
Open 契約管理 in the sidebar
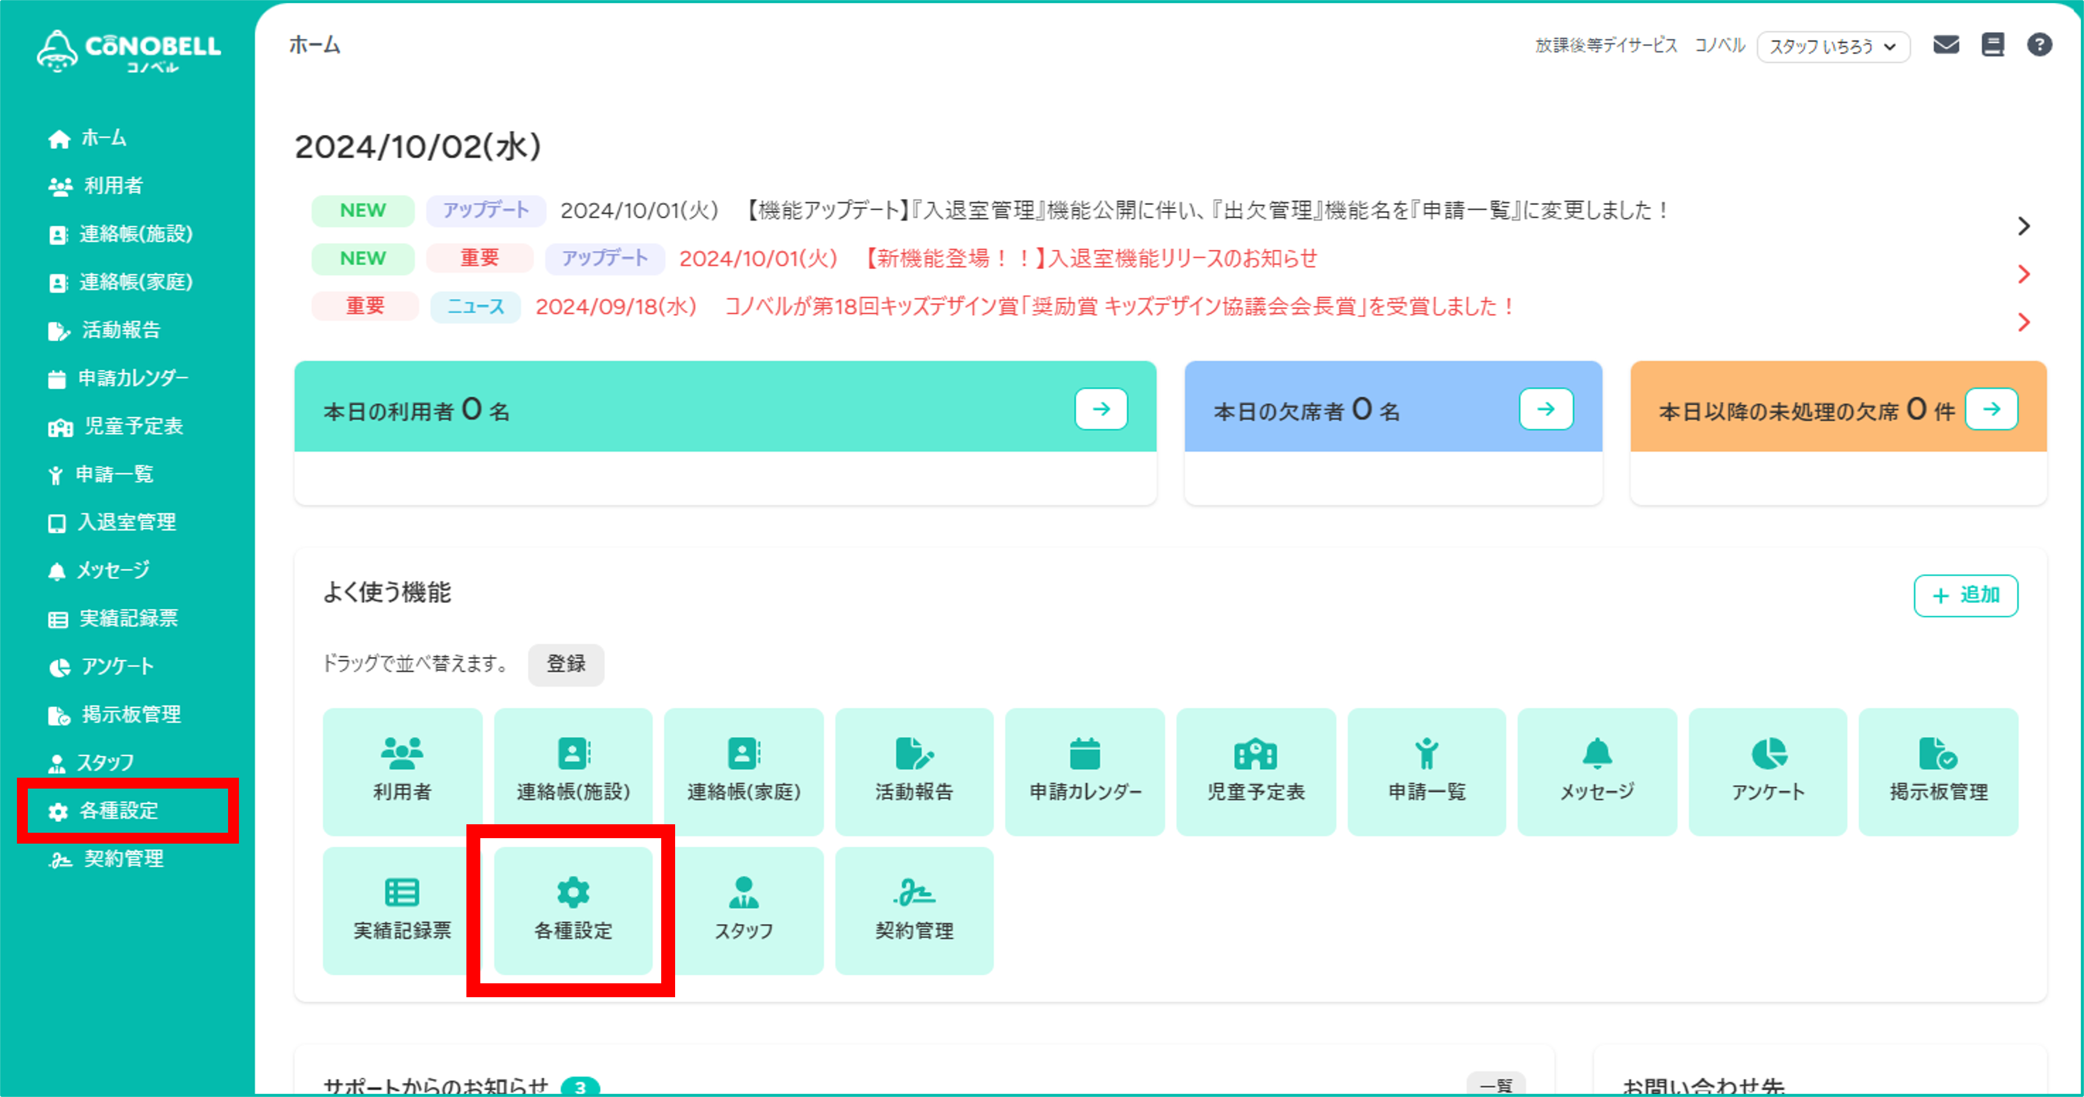pyautogui.click(x=106, y=859)
